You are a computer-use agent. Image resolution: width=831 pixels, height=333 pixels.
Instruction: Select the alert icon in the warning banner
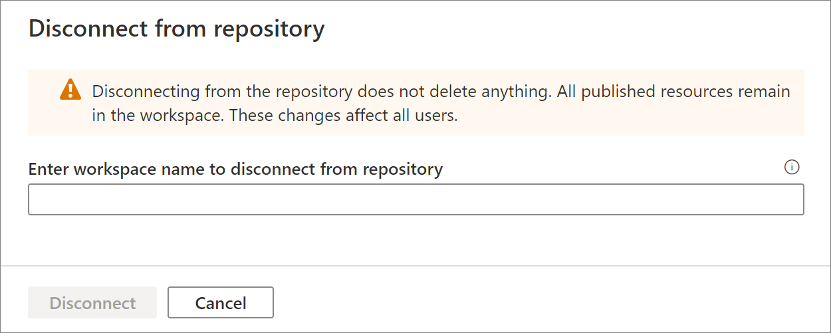[x=70, y=90]
